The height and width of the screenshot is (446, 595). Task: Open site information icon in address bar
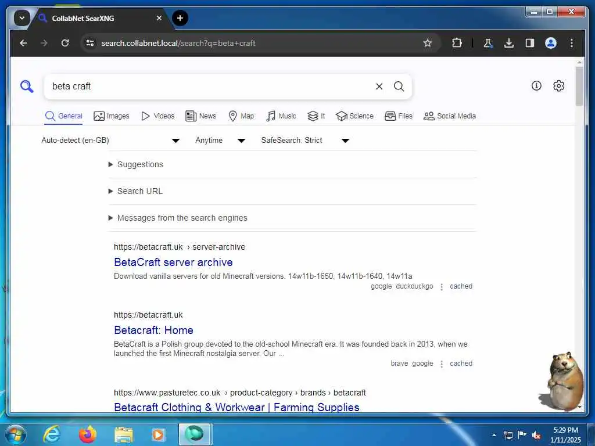tap(90, 43)
